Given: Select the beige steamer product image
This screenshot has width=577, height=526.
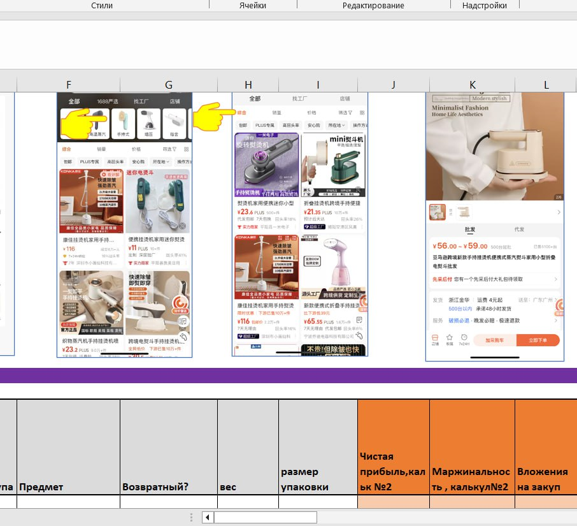Looking at the screenshot, I should (x=494, y=147).
